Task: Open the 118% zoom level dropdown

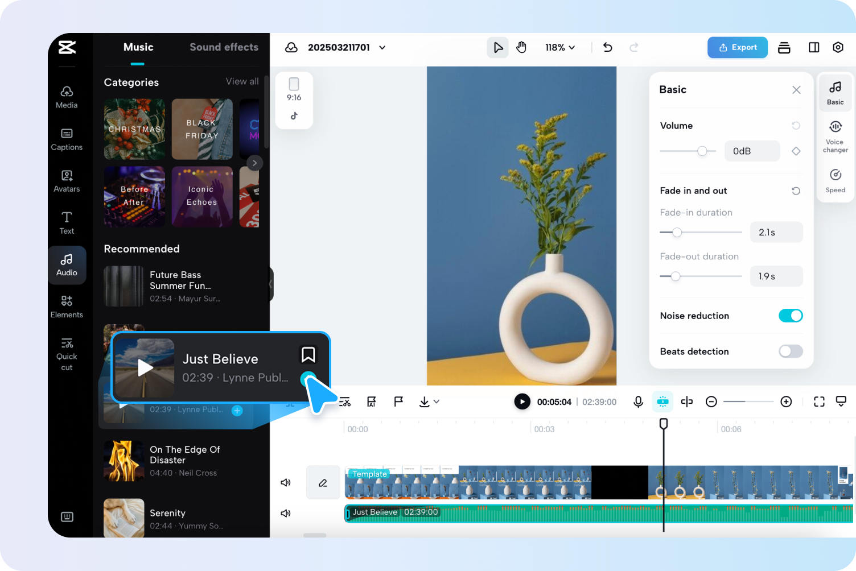Action: pos(560,47)
